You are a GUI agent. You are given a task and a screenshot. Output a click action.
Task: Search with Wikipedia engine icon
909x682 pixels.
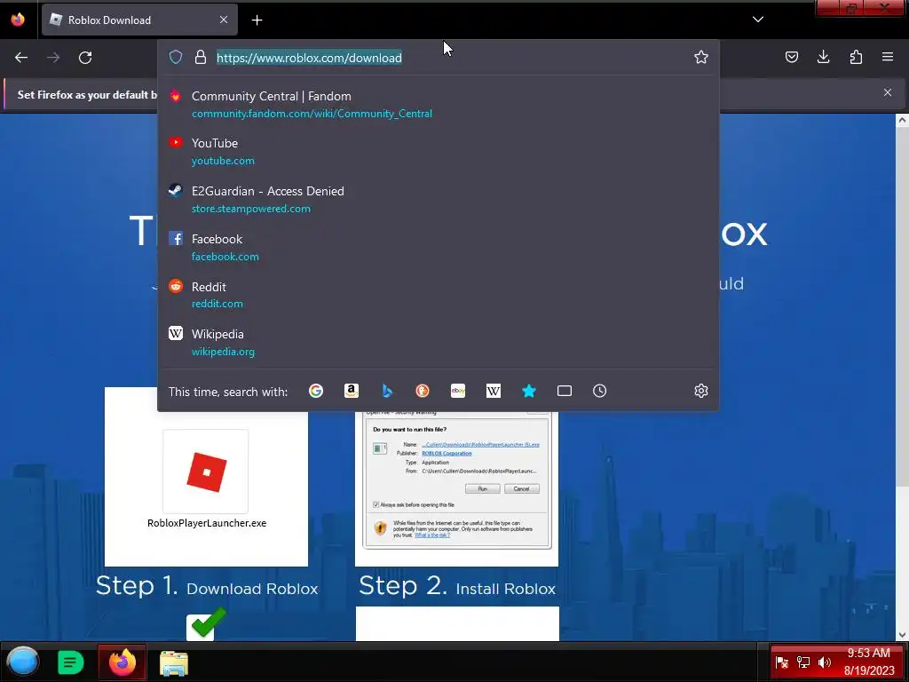click(x=494, y=391)
